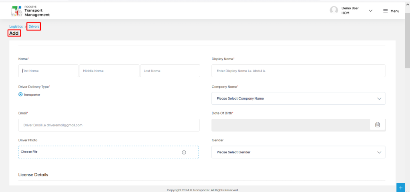Open the hamburger Menu icon
Screen dimensions: 410x192
[x=386, y=11]
